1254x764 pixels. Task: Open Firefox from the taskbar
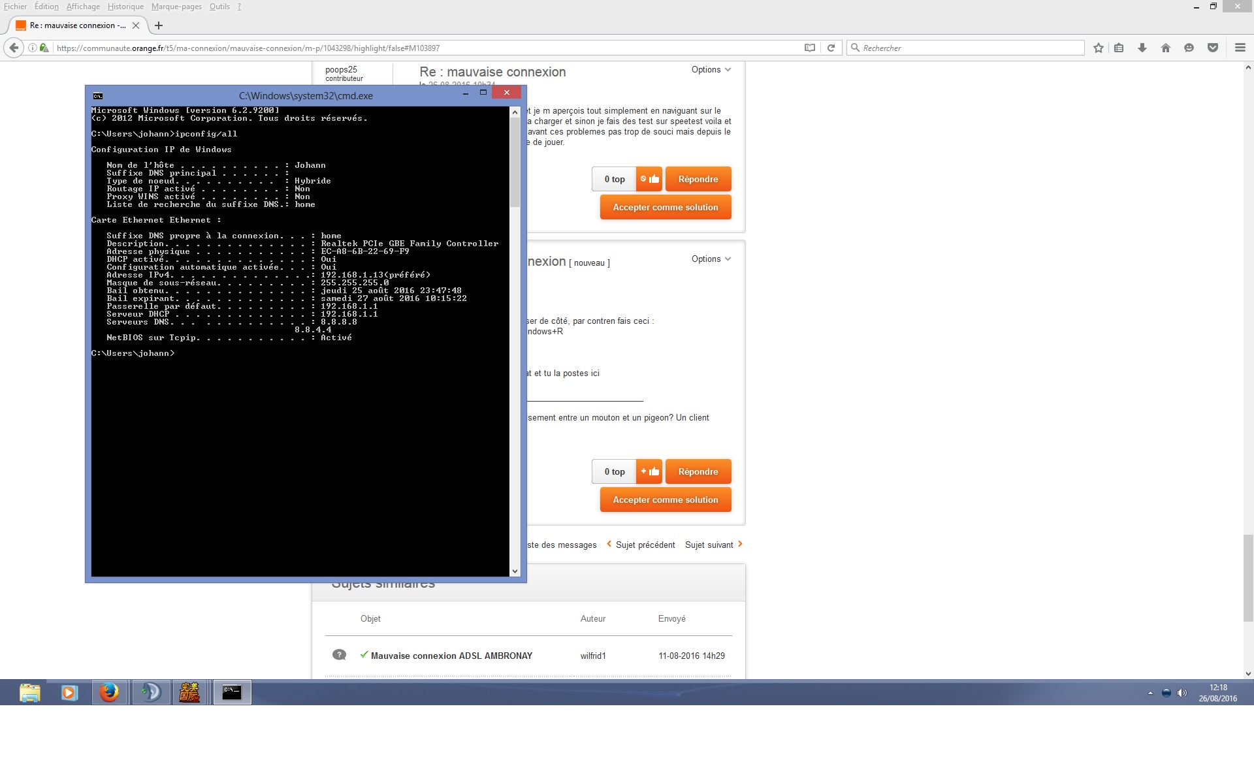109,692
